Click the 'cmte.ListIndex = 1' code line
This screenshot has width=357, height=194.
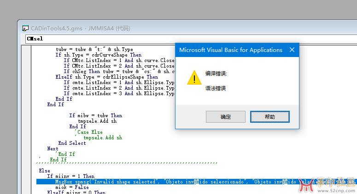coord(119,82)
